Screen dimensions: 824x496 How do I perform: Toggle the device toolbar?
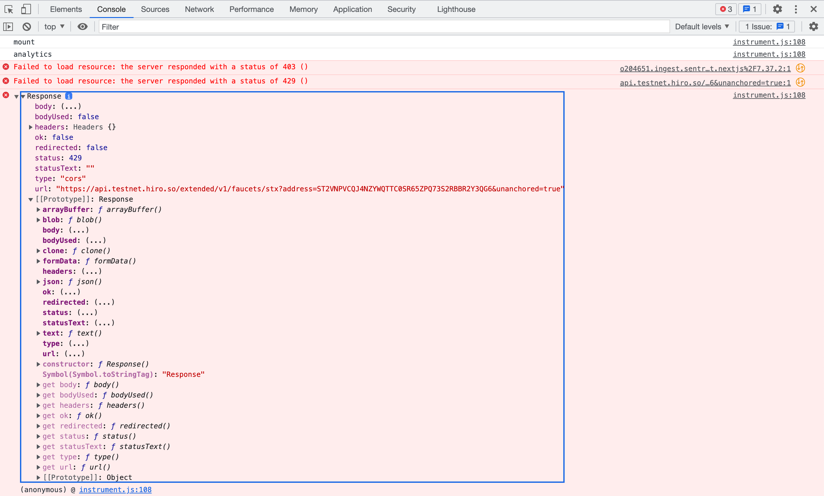tap(26, 9)
